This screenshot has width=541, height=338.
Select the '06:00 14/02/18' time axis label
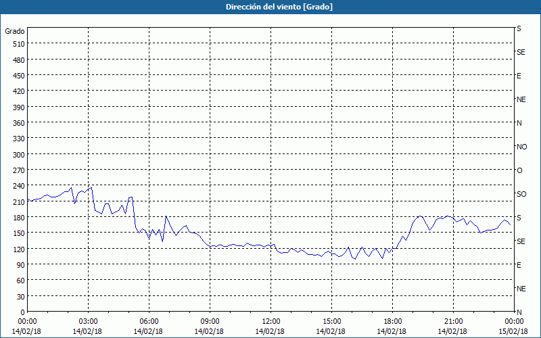pyautogui.click(x=148, y=327)
